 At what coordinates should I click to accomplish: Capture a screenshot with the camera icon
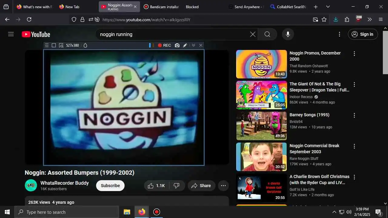point(177,45)
